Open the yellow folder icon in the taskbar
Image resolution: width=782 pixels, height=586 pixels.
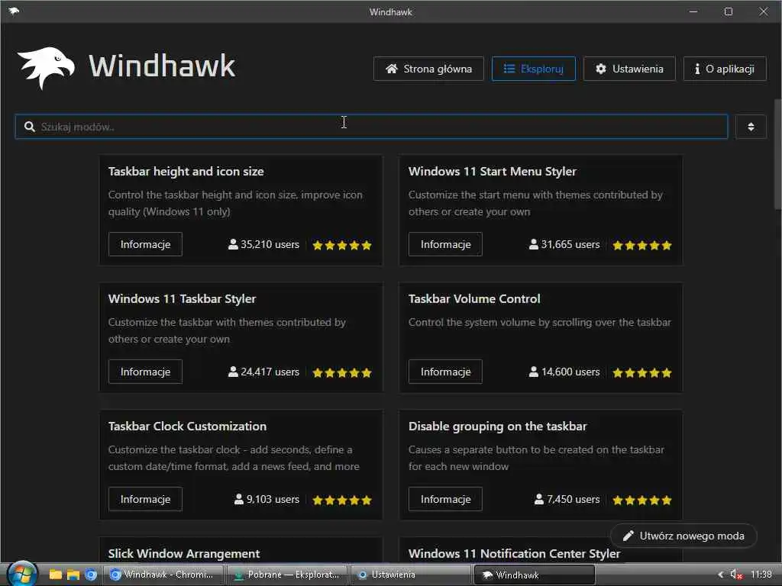(55, 575)
